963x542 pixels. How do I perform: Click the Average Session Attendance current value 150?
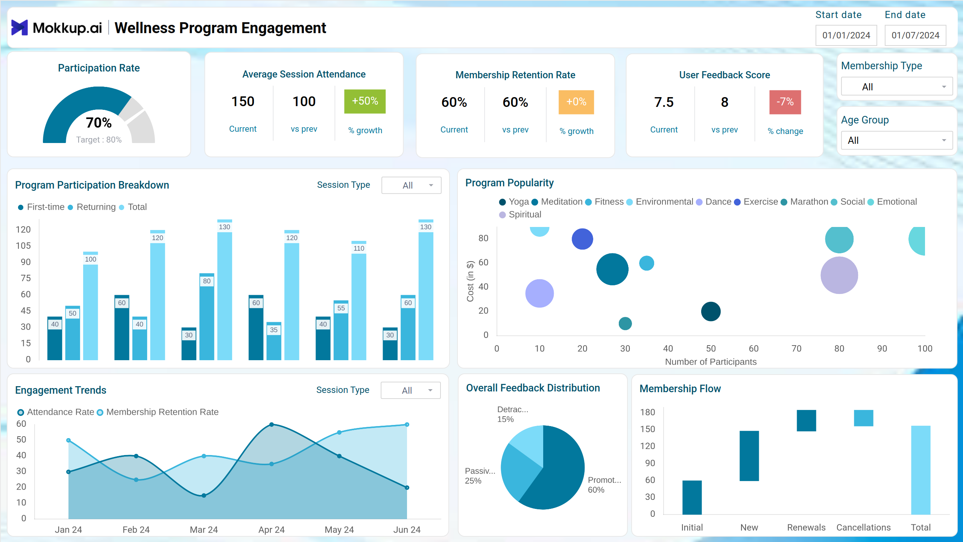click(x=243, y=101)
